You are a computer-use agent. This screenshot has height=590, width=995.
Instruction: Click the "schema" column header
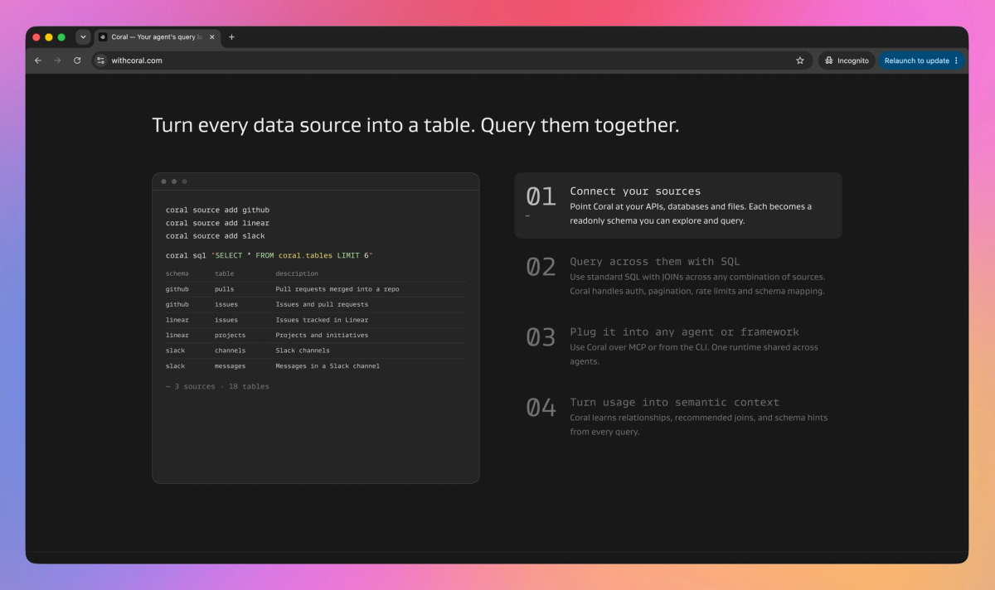tap(177, 273)
